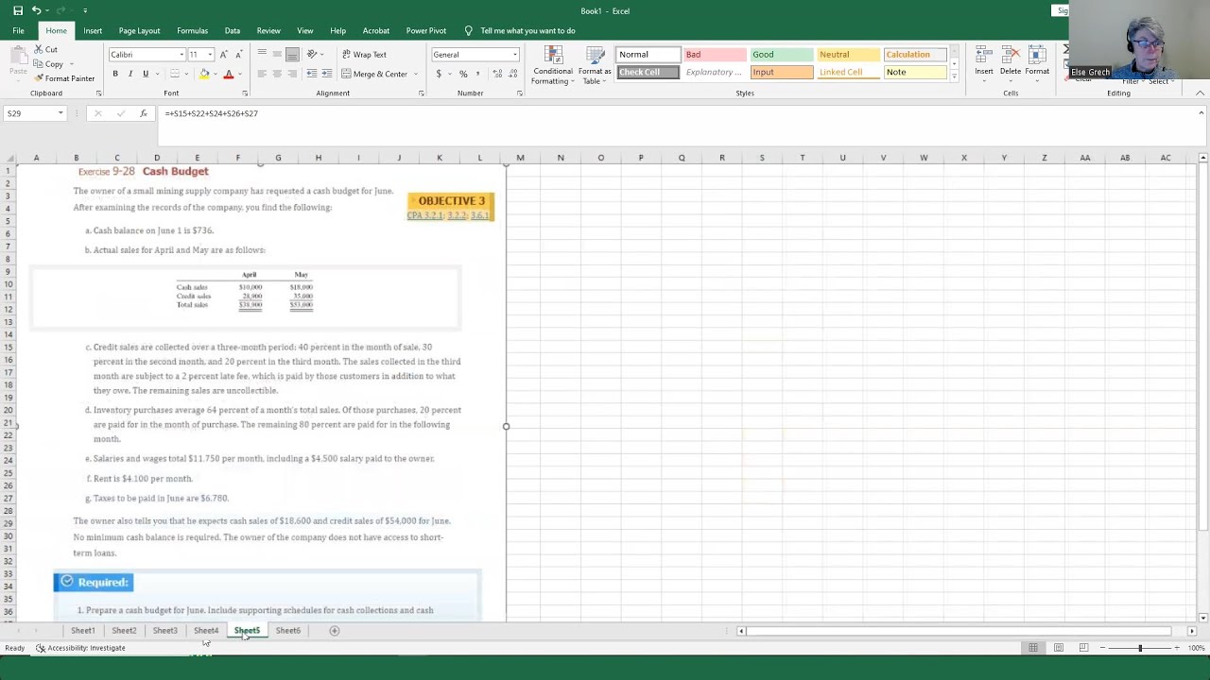This screenshot has width=1210, height=680.
Task: Switch to the Formulas tab
Action: [x=192, y=30]
